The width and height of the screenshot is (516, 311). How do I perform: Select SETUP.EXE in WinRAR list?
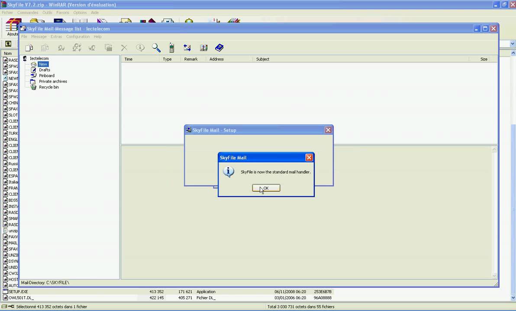pos(18,292)
